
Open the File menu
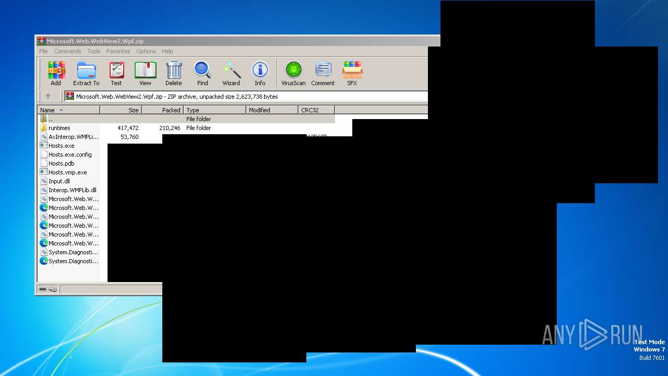(x=43, y=51)
